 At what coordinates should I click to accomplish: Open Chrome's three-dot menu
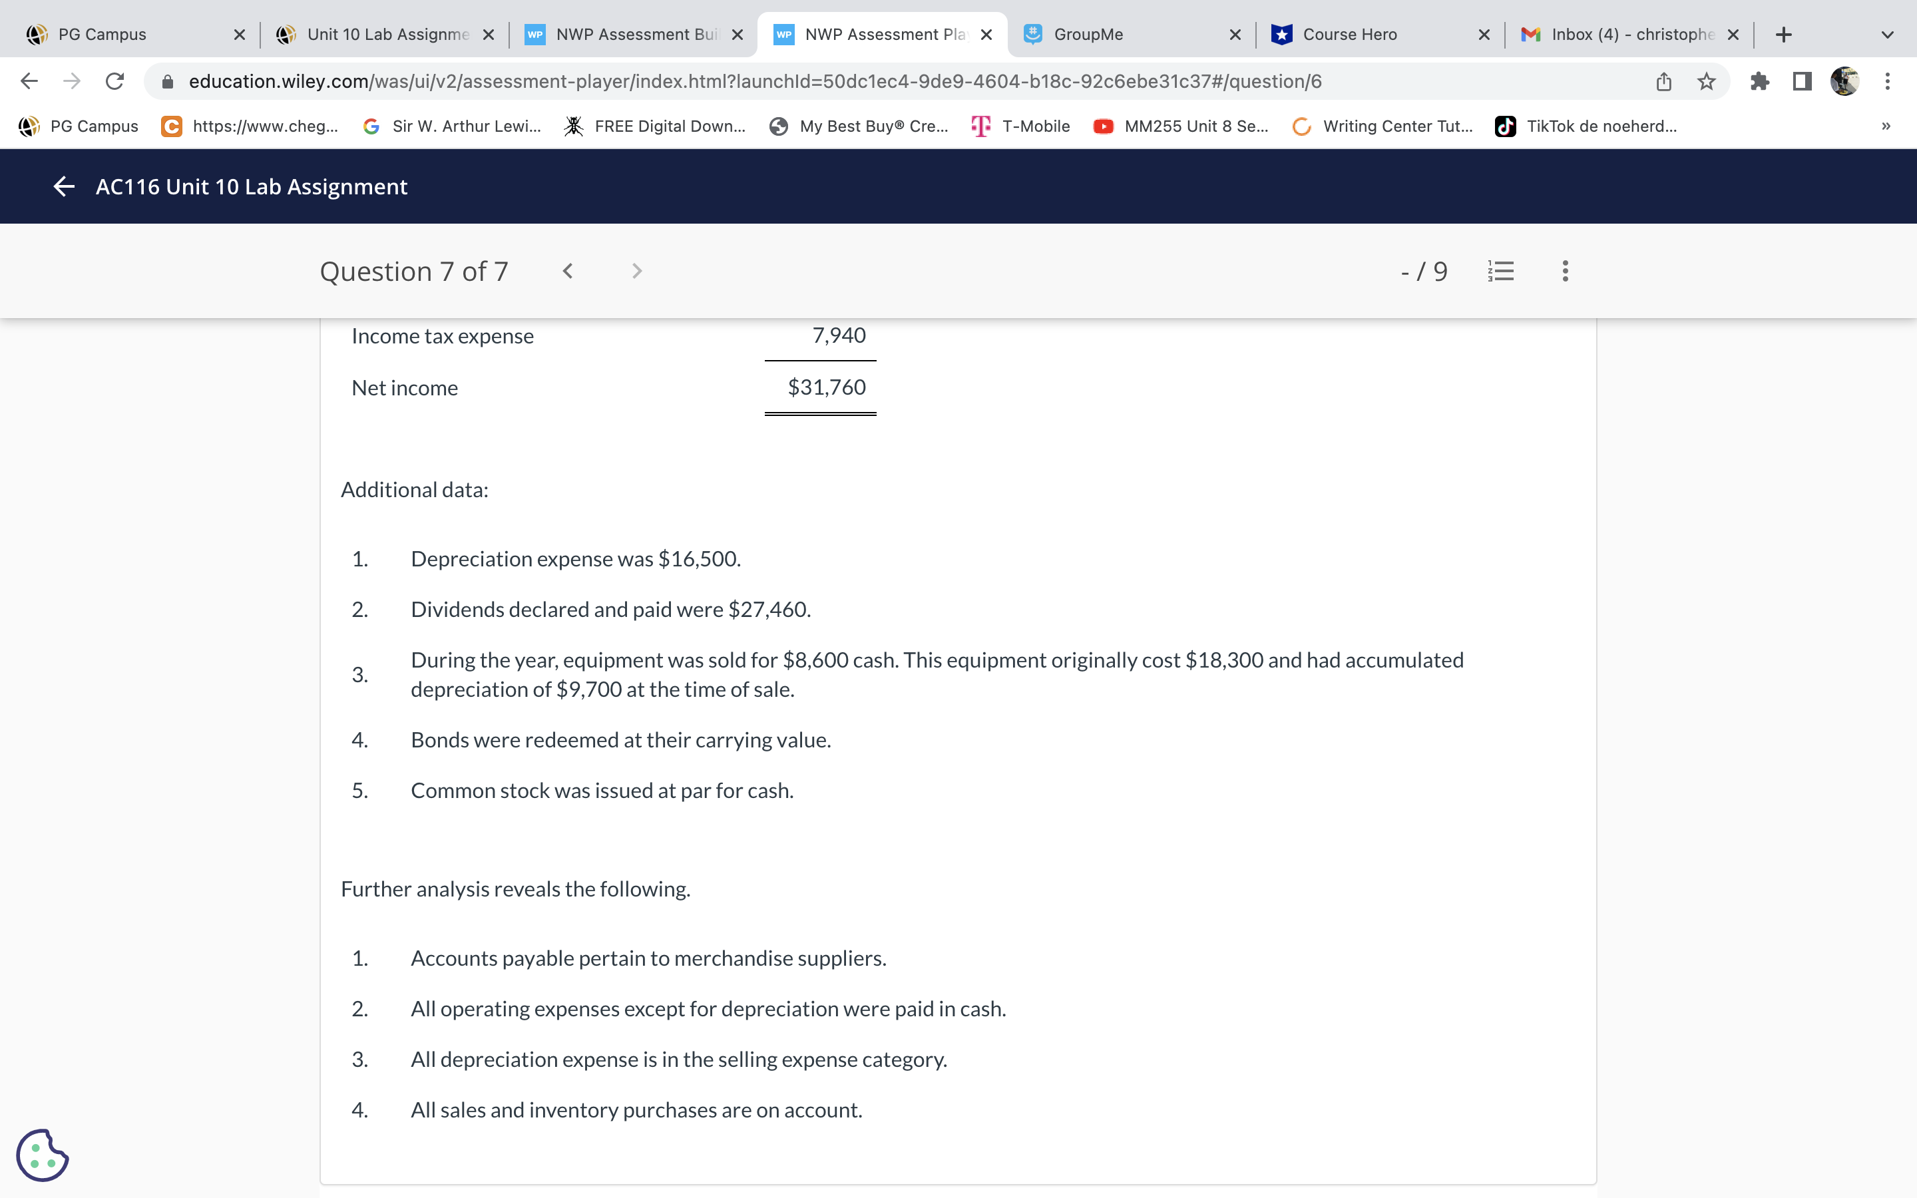(1888, 81)
